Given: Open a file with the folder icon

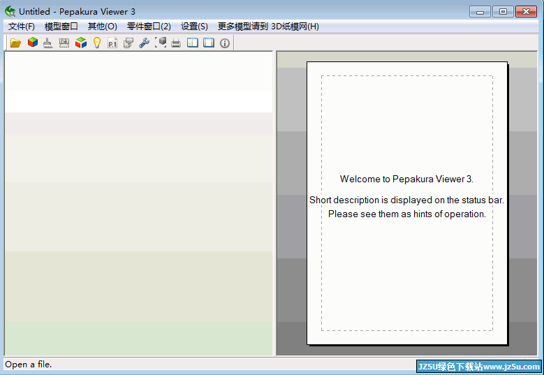Looking at the screenshot, I should pyautogui.click(x=15, y=43).
